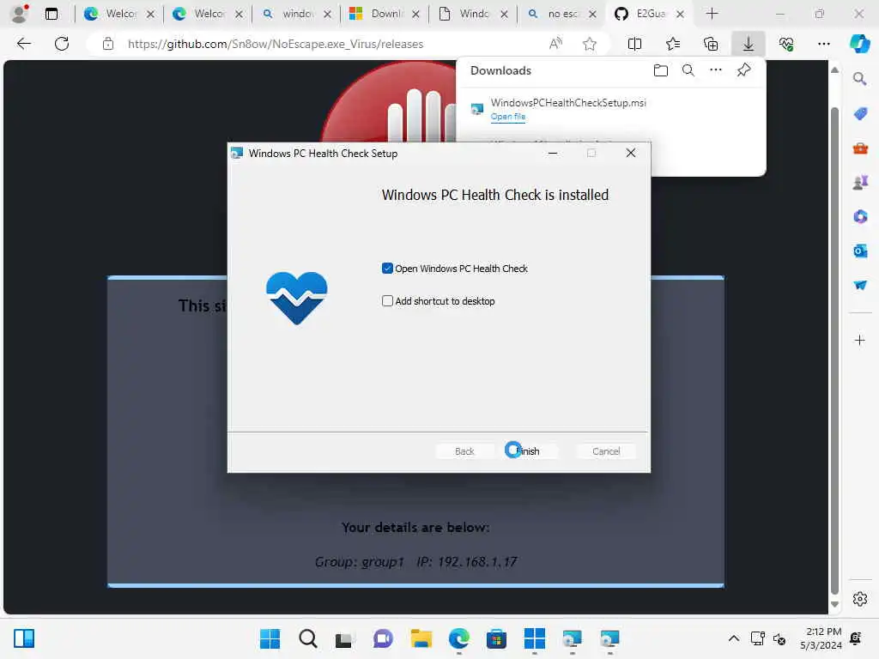
Task: Switch to the 'windo' search tab
Action: pyautogui.click(x=295, y=14)
